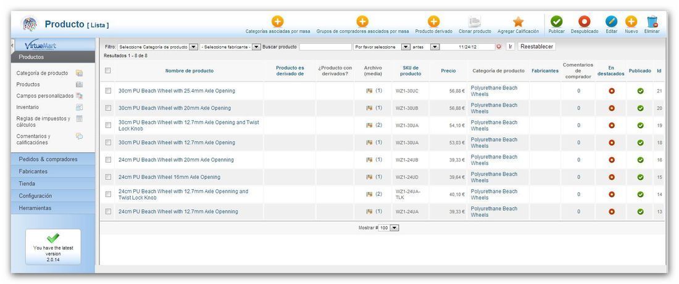Screen dimensions: 679x284
Task: Click the Agregar Calificación star icon
Action: pos(519,21)
